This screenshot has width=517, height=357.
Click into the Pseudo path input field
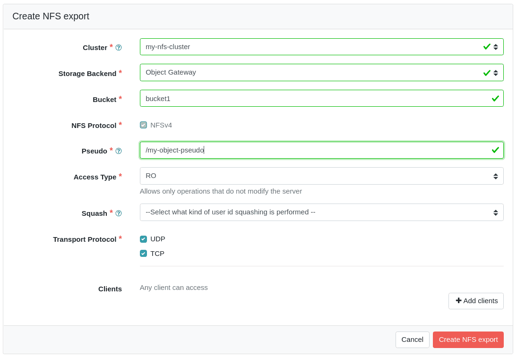pos(312,150)
